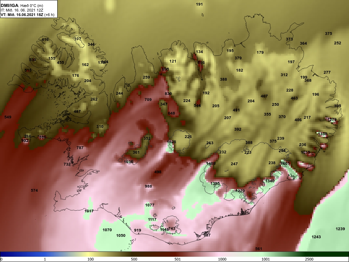The height and width of the screenshot is (262, 349).
Task: Select the value '1338'
Action: coord(322,134)
